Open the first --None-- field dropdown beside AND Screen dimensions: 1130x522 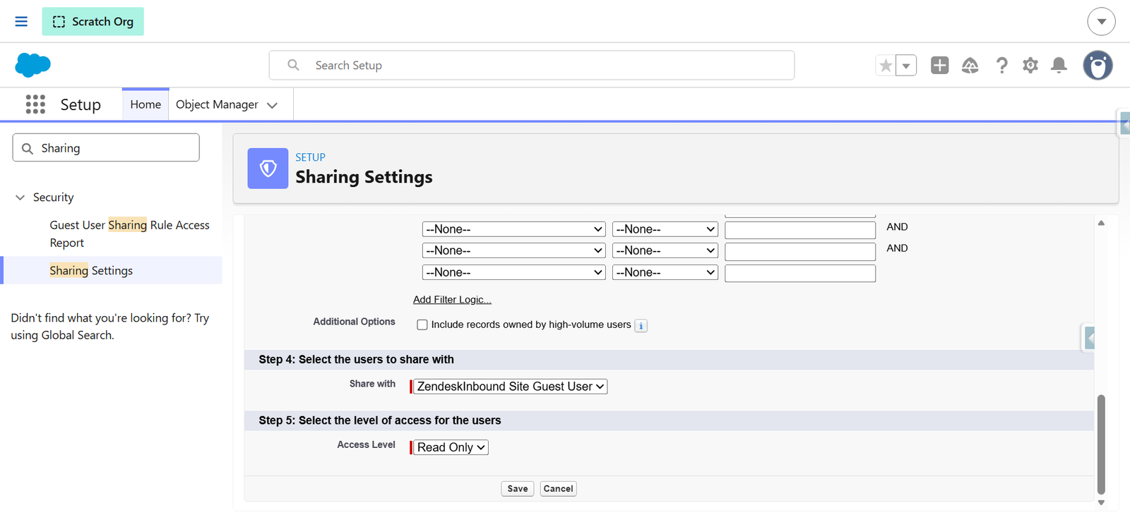click(513, 229)
